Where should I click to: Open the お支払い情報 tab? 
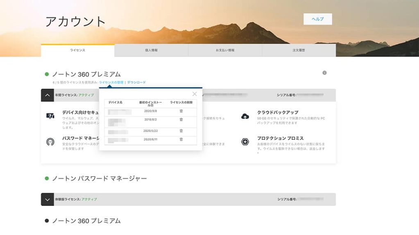[225, 50]
